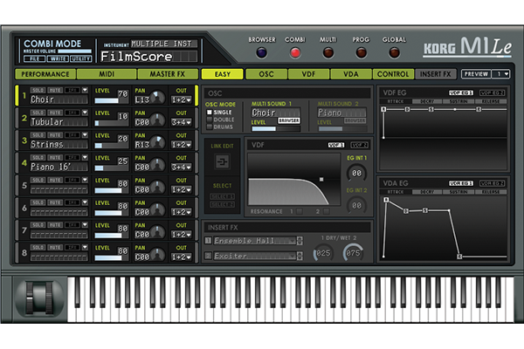Screen dimensions: 524x349
Task: Click the VDF cutoff handle on the filter graph
Action: coord(321,180)
